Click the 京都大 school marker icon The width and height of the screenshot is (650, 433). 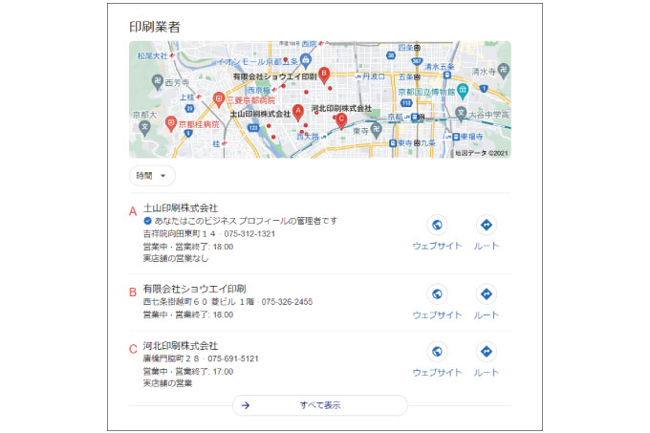(144, 128)
